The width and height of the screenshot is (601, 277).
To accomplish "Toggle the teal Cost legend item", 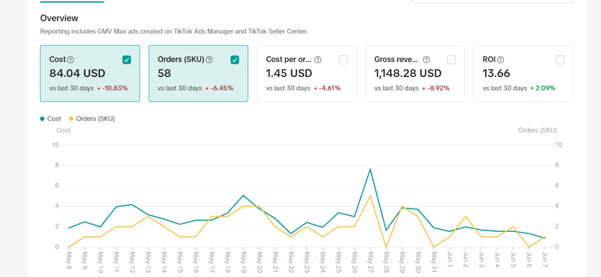I will coord(51,119).
